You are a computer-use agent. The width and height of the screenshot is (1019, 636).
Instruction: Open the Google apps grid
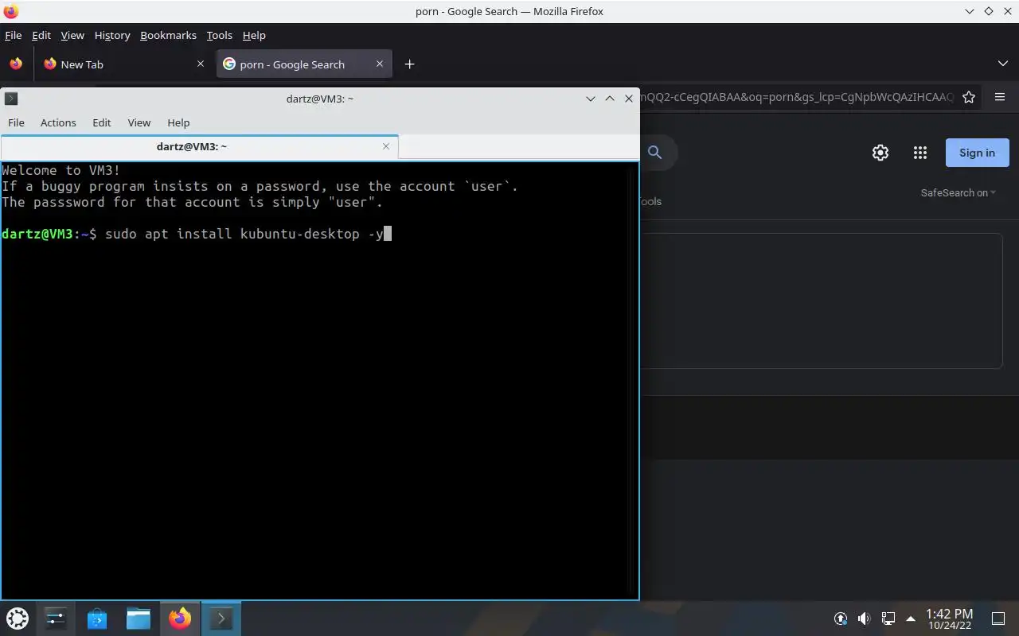pyautogui.click(x=920, y=153)
